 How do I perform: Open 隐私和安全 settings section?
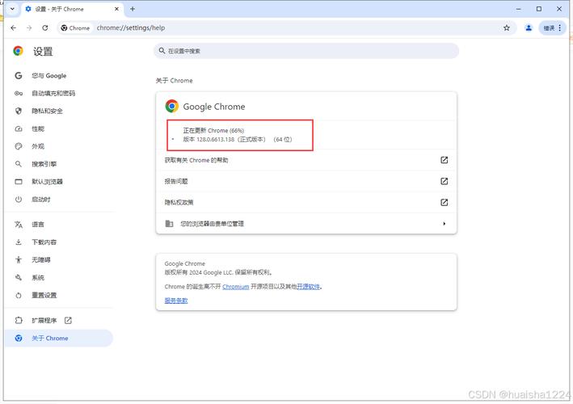(47, 111)
